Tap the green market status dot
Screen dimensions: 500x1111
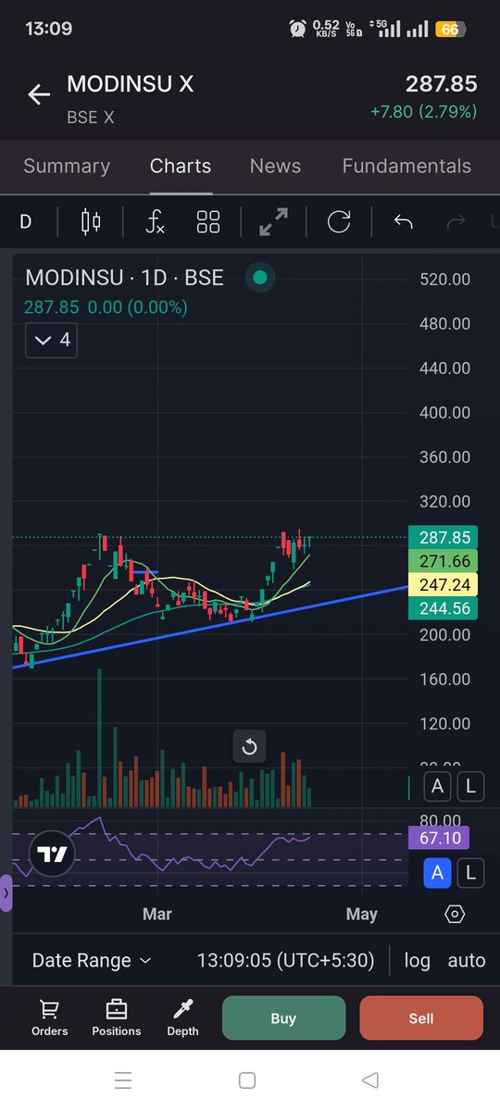260,277
